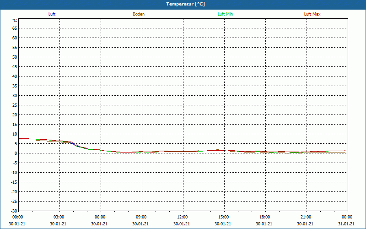Click the 20 value on temperature axis
Image resolution: width=366 pixels, height=229 pixels.
click(15, 115)
